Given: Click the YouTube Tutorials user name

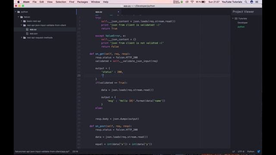Looking at the screenshot, I should [x=232, y=2].
